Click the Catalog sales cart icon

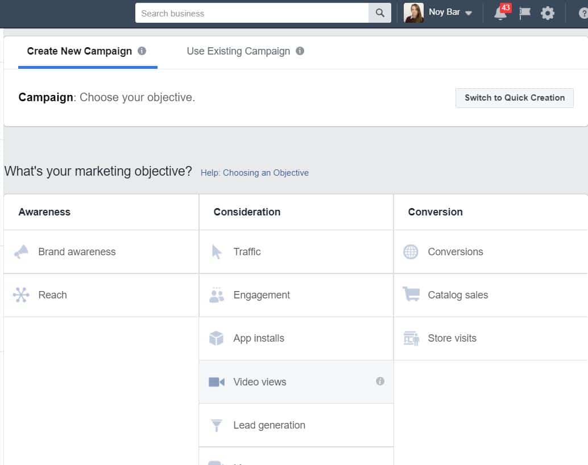(x=411, y=294)
